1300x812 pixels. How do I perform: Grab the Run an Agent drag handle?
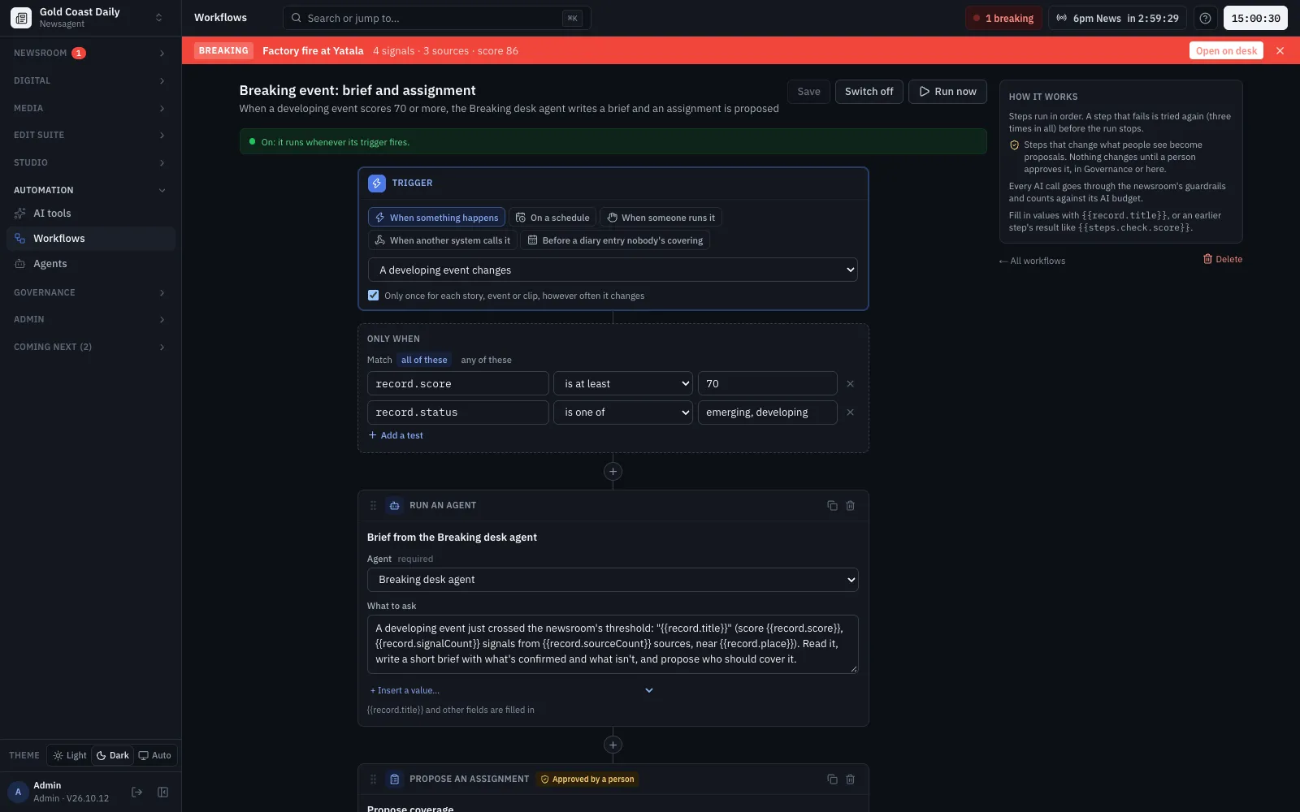tap(374, 505)
